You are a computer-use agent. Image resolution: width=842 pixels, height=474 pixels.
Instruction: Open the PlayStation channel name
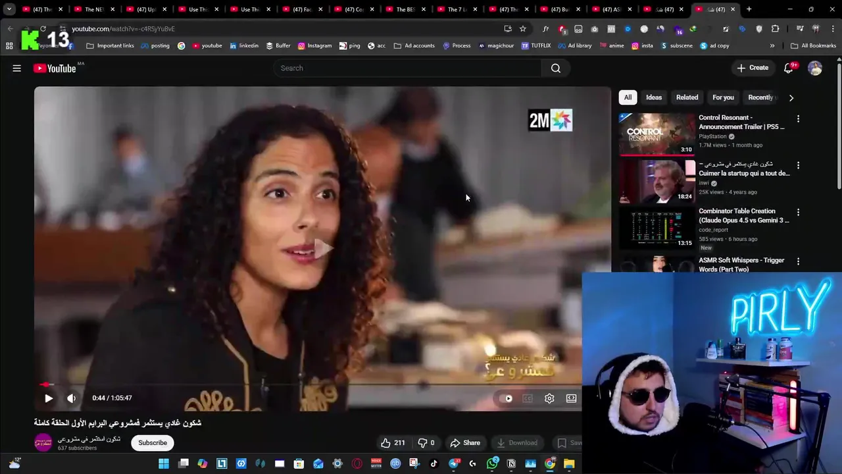pyautogui.click(x=712, y=136)
